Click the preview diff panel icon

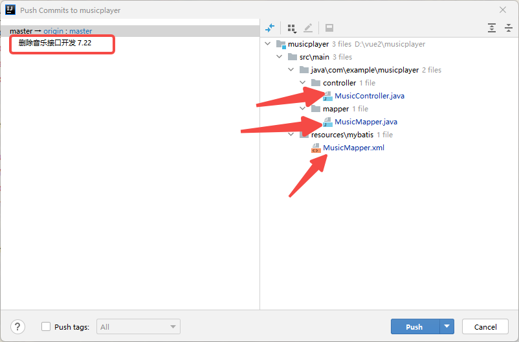coord(329,28)
